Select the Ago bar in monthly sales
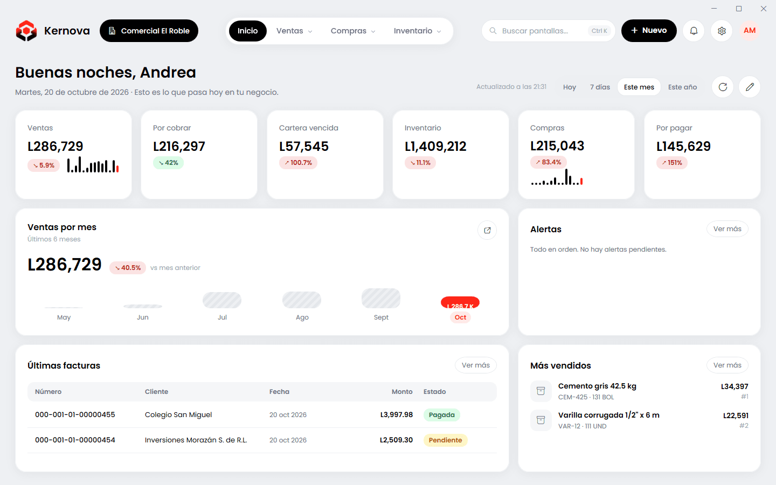Image resolution: width=776 pixels, height=485 pixels. click(x=302, y=300)
